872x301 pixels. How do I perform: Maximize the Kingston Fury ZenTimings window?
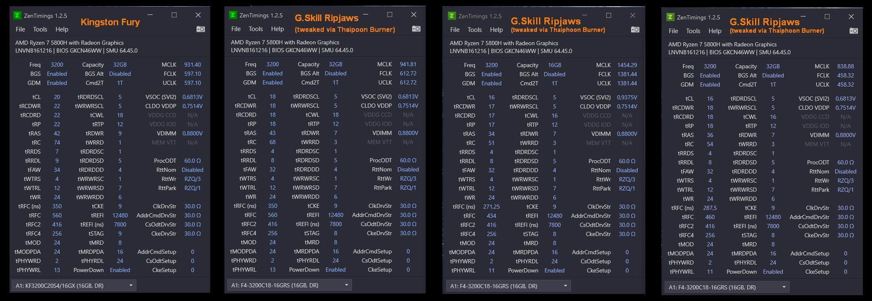174,15
